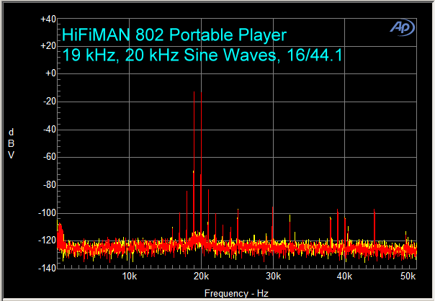
Task: Click the red spike at 25 kHz
Action: (238, 227)
